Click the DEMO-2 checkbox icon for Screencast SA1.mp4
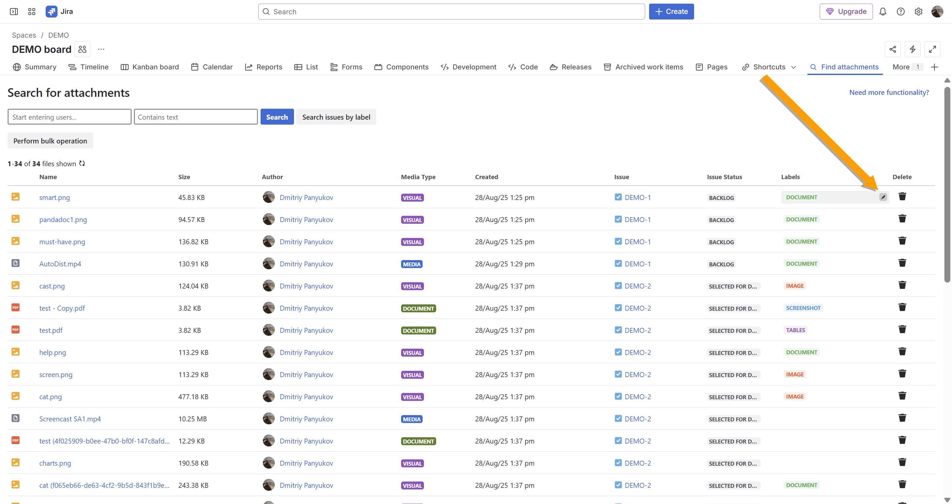 pos(618,419)
